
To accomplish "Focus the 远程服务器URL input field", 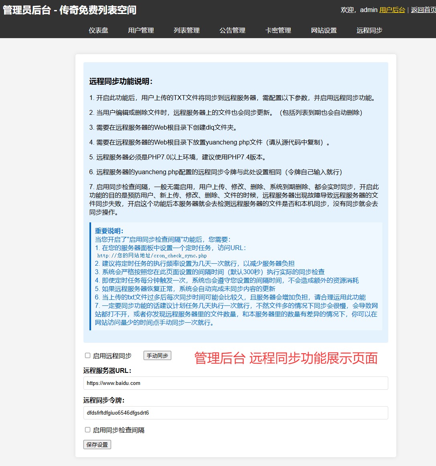I will pos(236,383).
